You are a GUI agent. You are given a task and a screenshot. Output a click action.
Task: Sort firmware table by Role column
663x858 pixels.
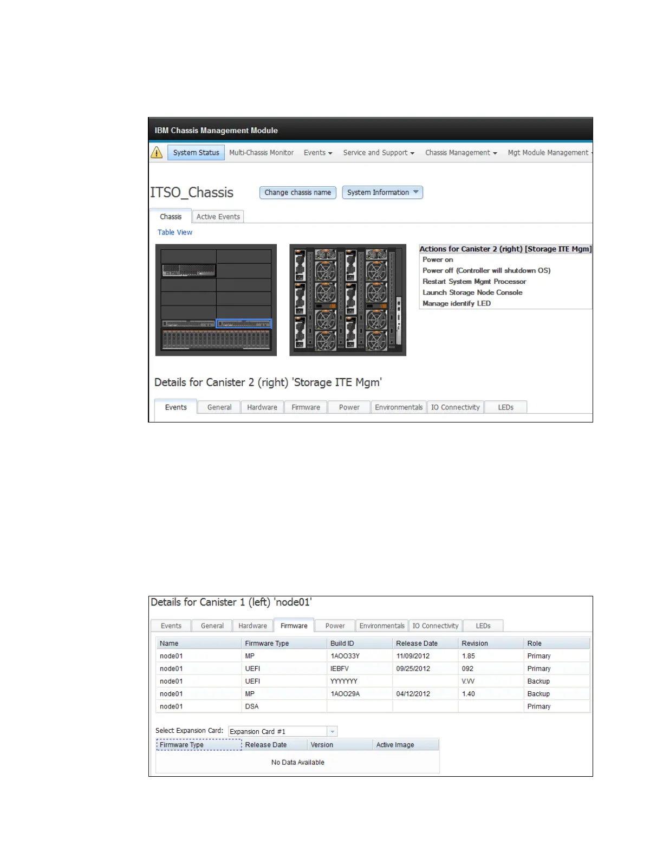coord(557,643)
